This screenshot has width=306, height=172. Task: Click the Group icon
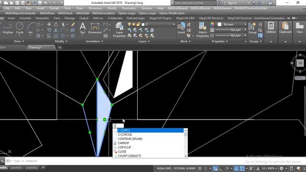[x=252, y=28]
